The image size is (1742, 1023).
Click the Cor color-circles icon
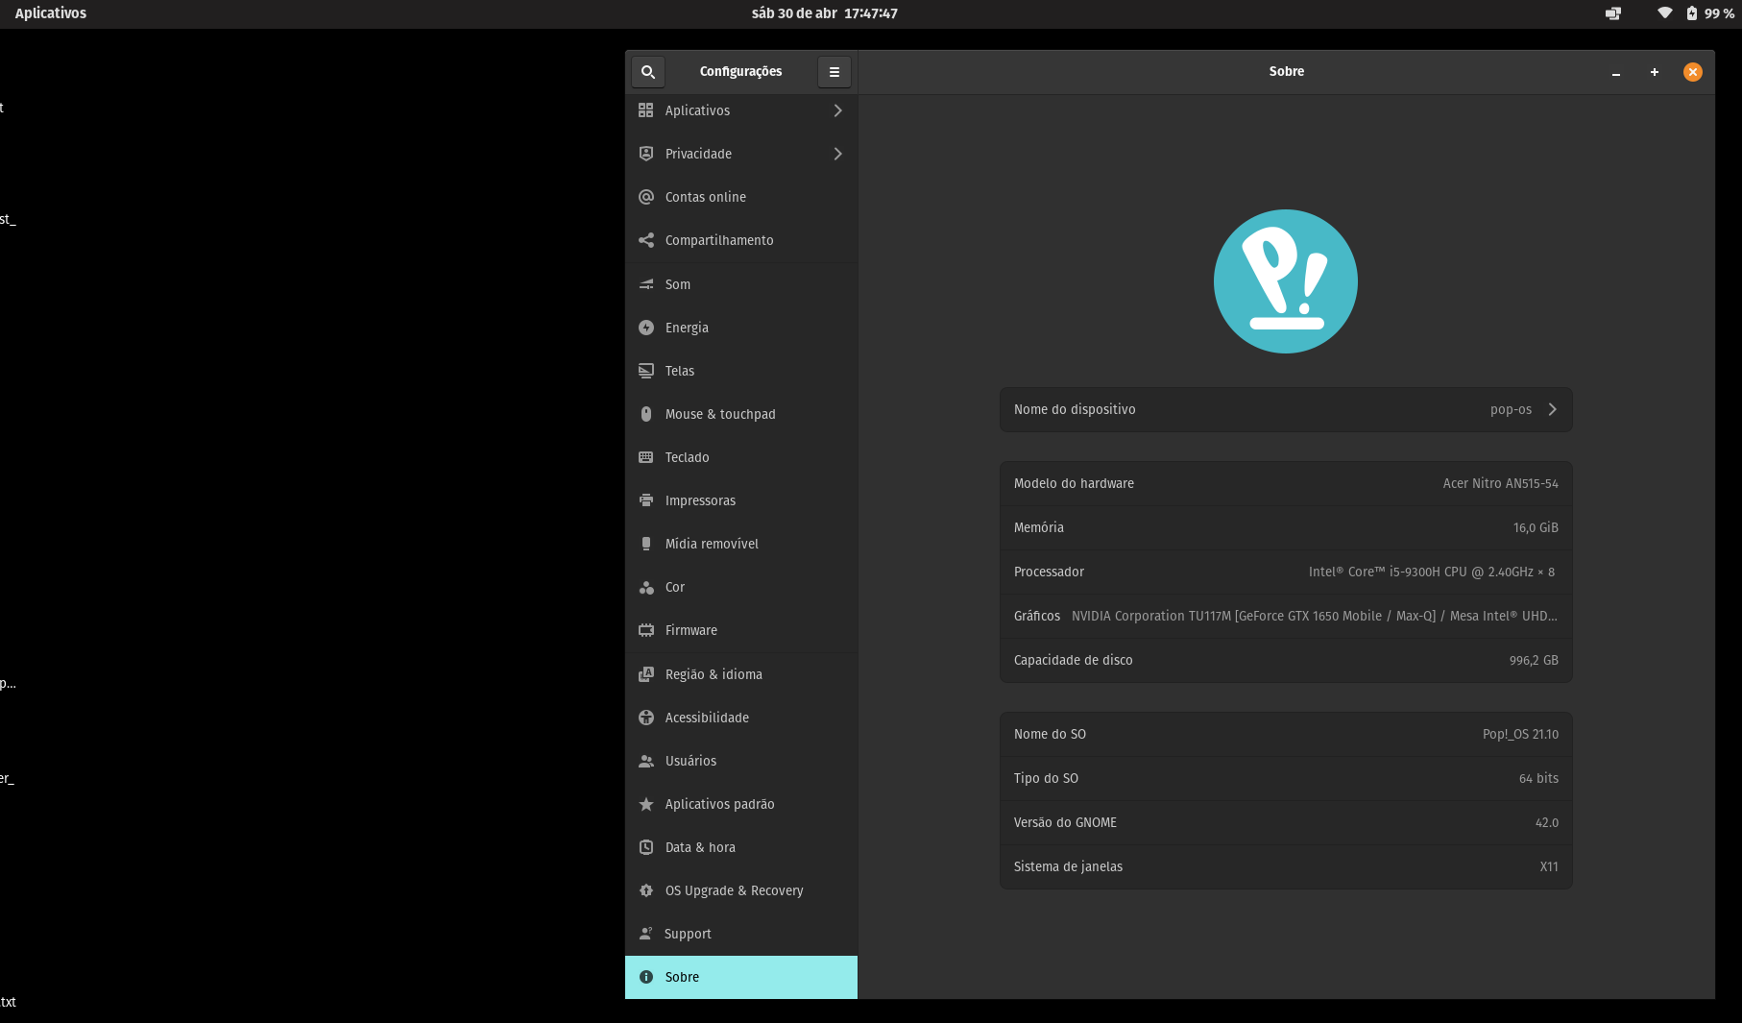click(x=646, y=587)
